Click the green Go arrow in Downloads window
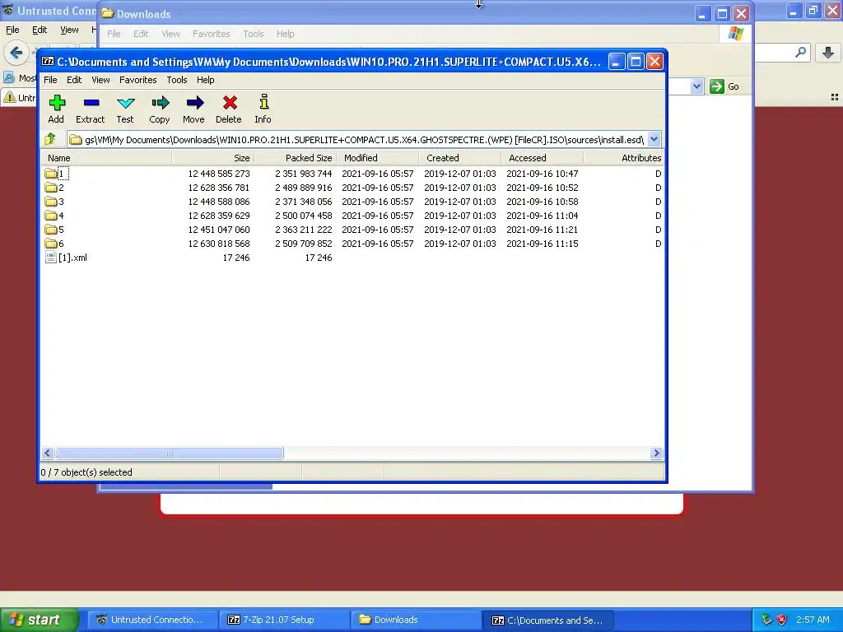Image resolution: width=843 pixels, height=632 pixels. 717,86
